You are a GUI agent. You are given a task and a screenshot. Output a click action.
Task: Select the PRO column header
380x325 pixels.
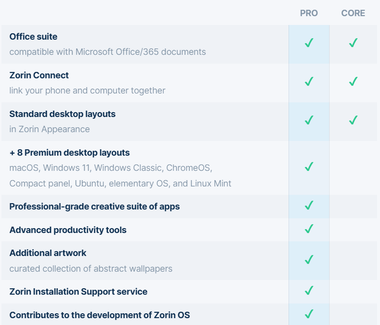pyautogui.click(x=309, y=13)
